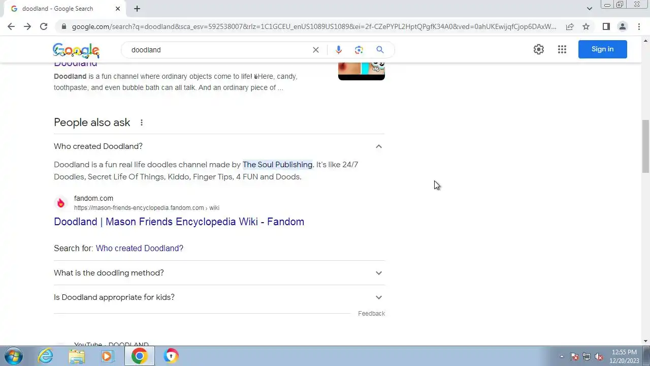Go back to the previous page
Image resolution: width=650 pixels, height=366 pixels.
click(x=11, y=26)
